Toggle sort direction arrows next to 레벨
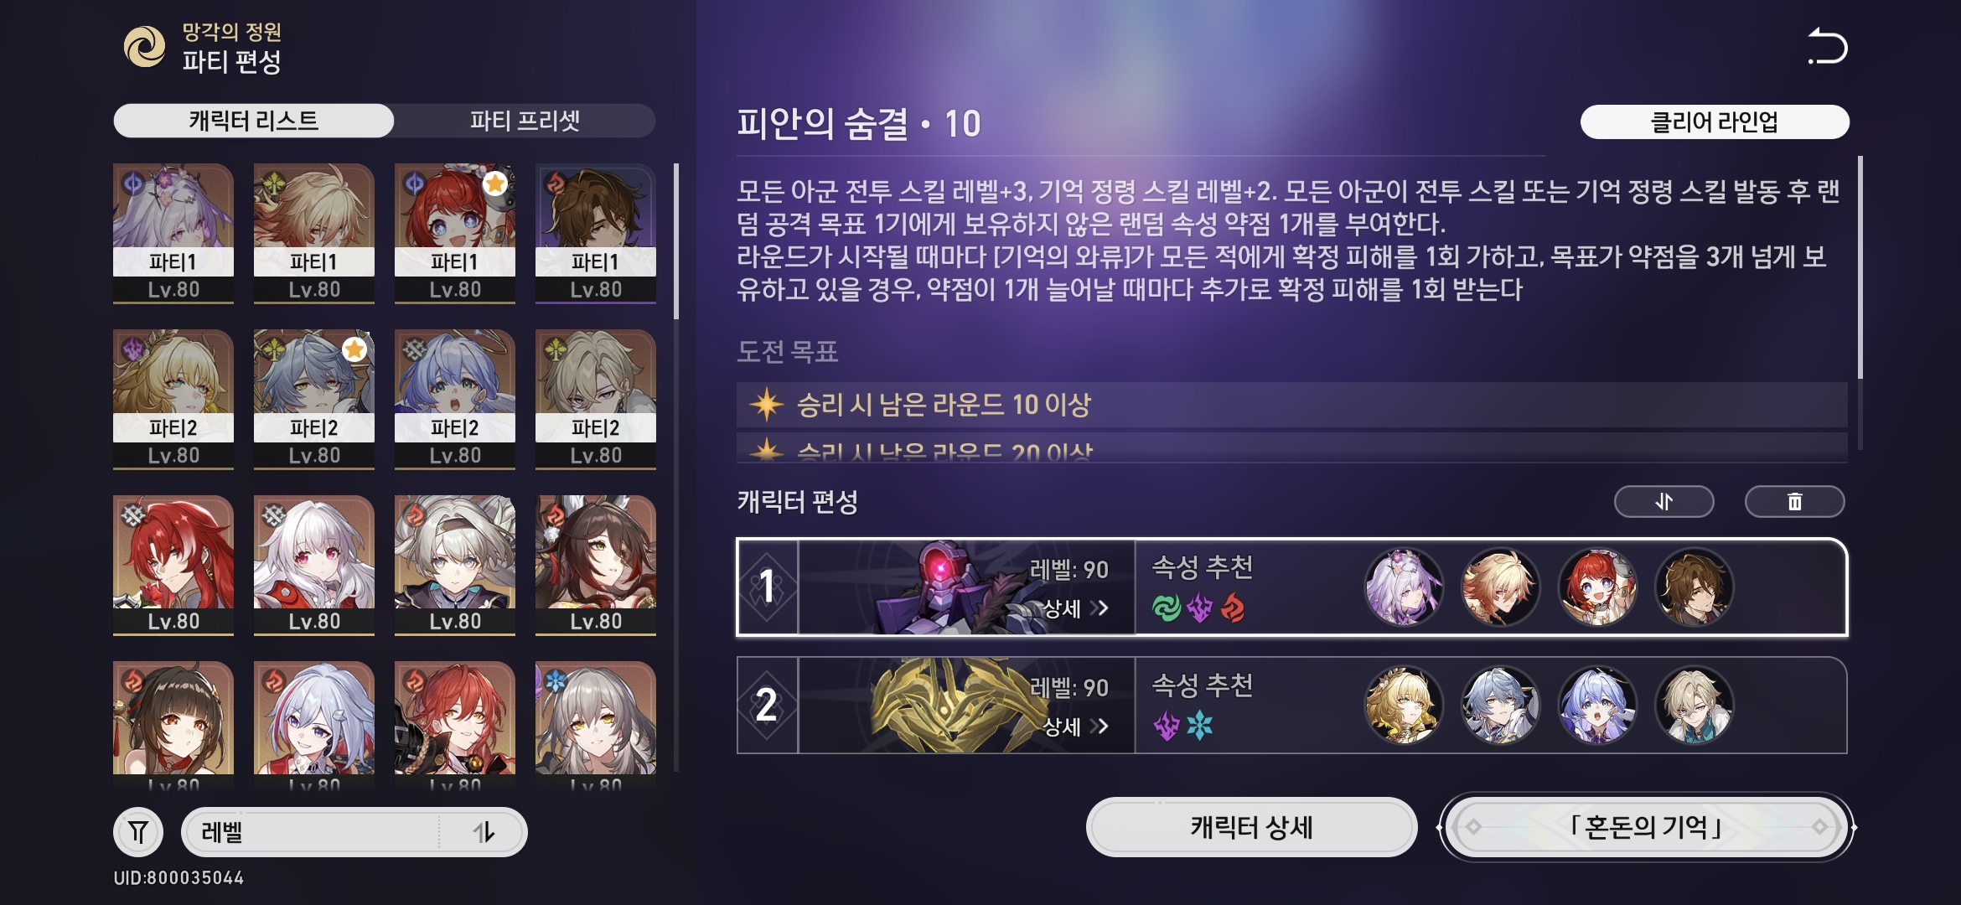The width and height of the screenshot is (1961, 905). 484,832
